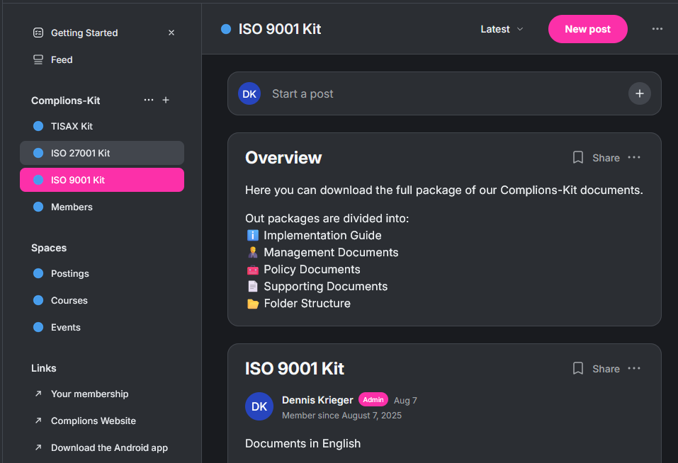Expand the Latest sort dropdown
The height and width of the screenshot is (463, 678).
click(x=502, y=29)
